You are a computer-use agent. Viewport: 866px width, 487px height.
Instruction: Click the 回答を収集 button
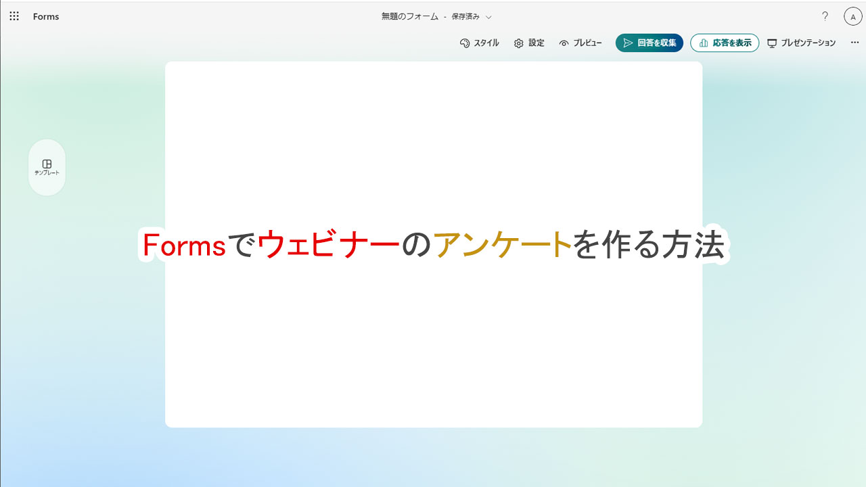(x=649, y=42)
